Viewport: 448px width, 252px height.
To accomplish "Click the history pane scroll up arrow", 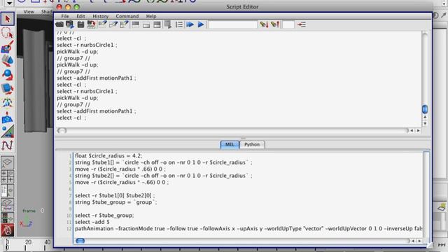I will click(425, 117).
